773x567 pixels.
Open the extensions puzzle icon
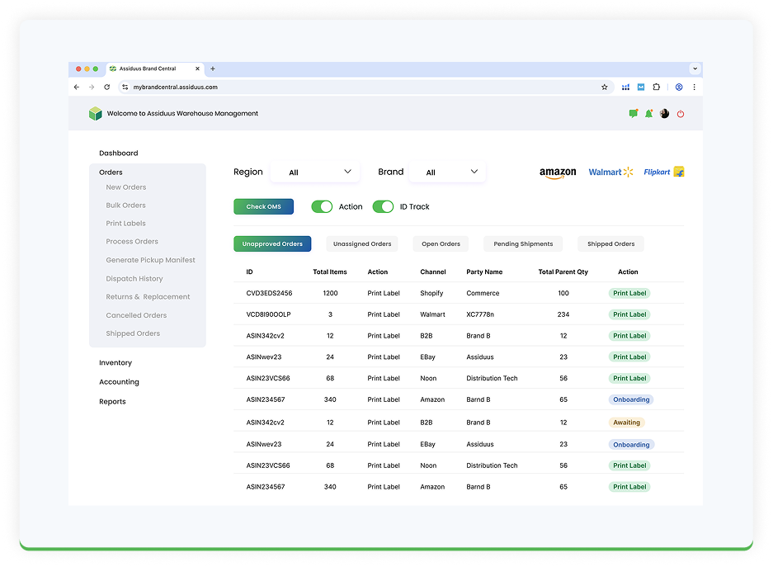(x=656, y=87)
